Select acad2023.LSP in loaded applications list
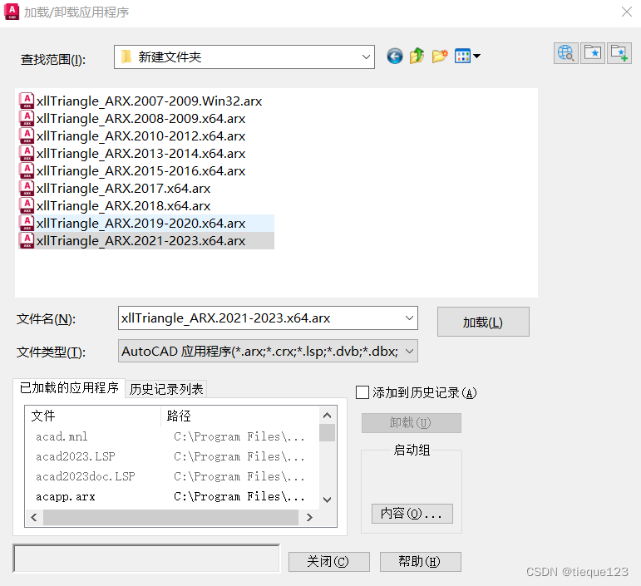641x586 pixels. 76,456
